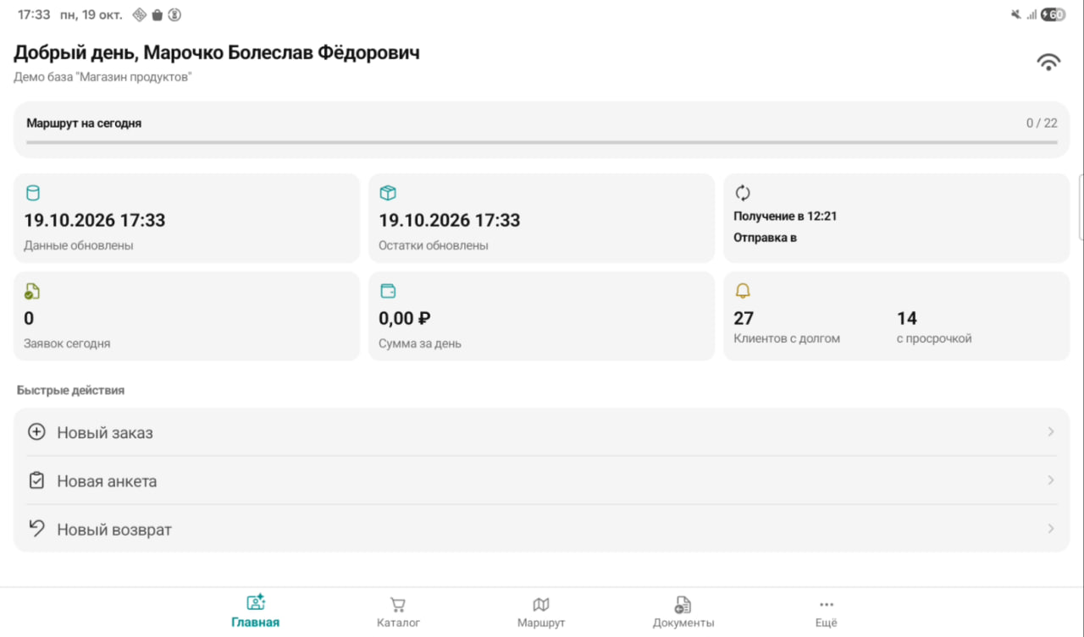
Task: Click the box icon above 'Остатки обновлены'
Action: pos(388,193)
